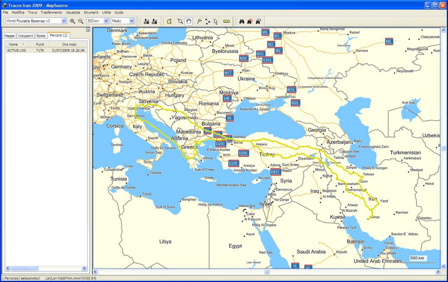Open Find Places with the binoculars icon
Viewport: 448px width, 282px height.
[242, 21]
